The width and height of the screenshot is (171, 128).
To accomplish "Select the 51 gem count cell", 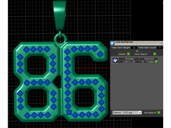I will click(143, 62).
